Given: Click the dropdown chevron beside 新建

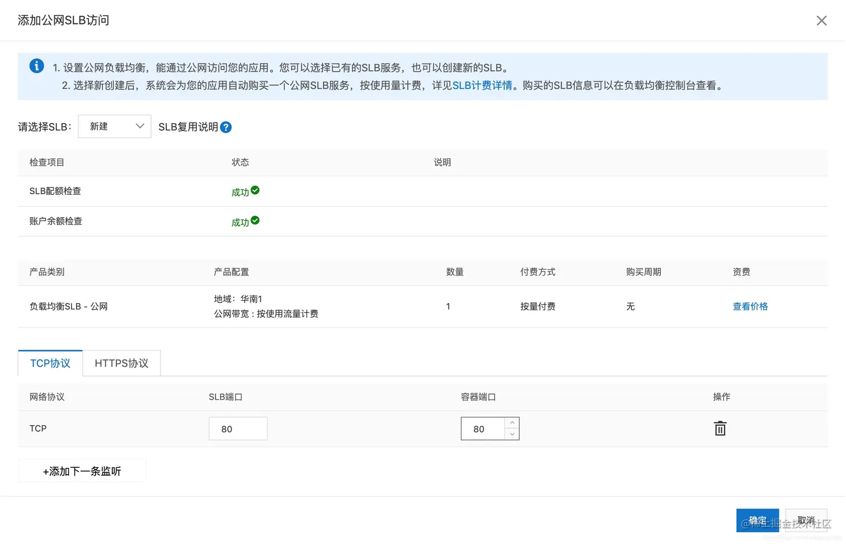Looking at the screenshot, I should pyautogui.click(x=140, y=126).
